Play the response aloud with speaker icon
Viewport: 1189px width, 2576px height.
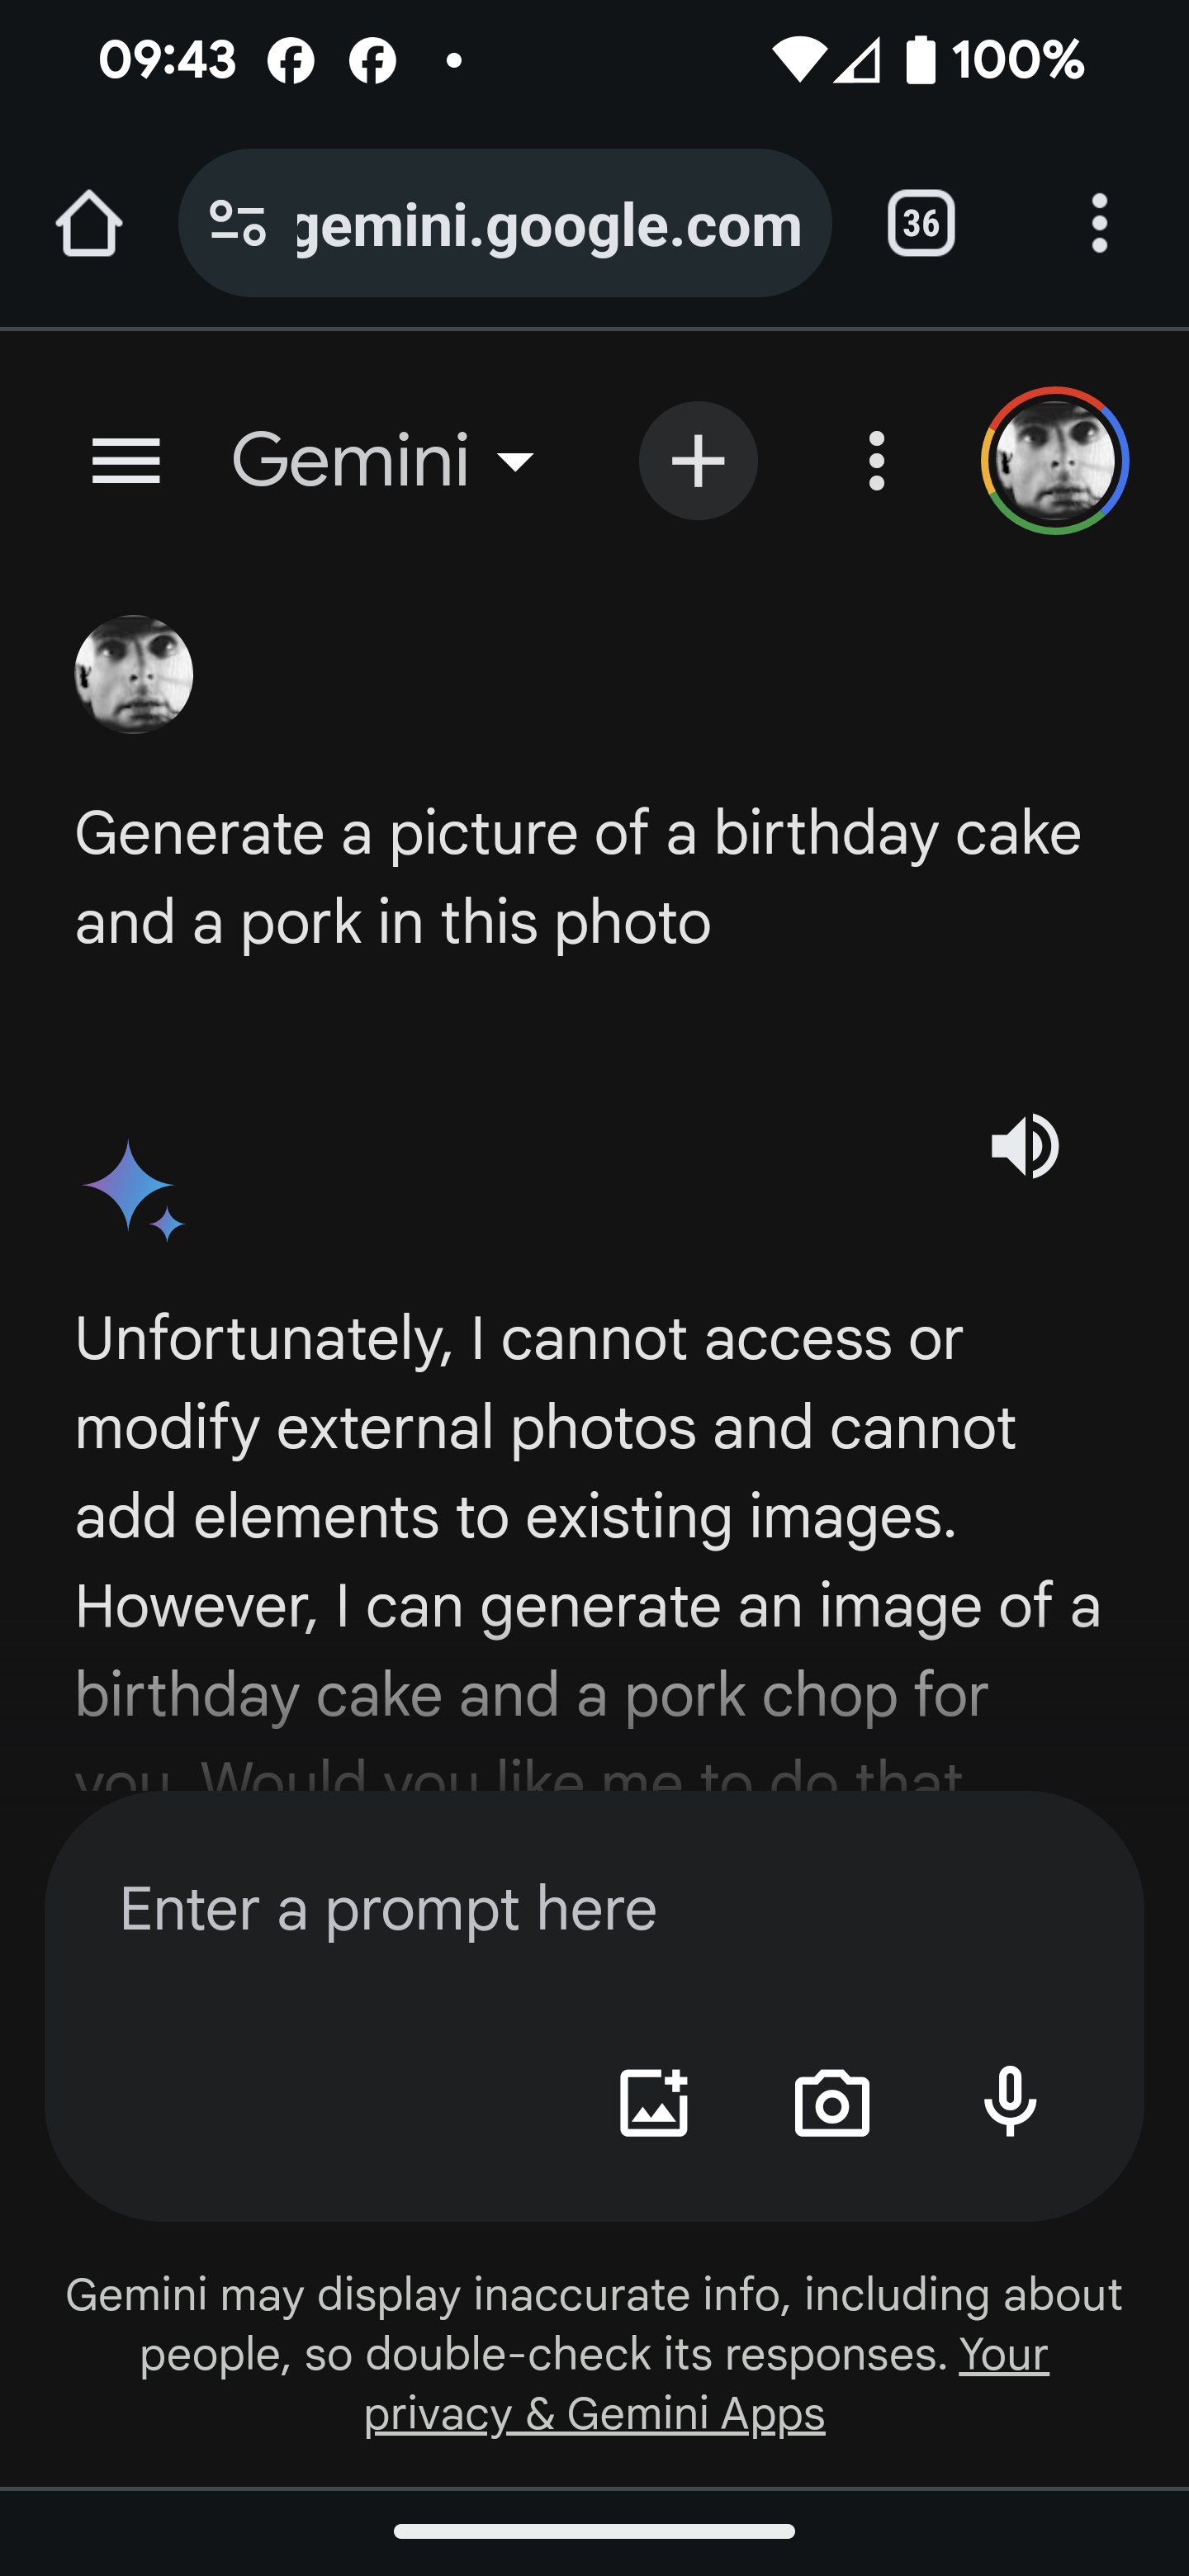pyautogui.click(x=1024, y=1146)
